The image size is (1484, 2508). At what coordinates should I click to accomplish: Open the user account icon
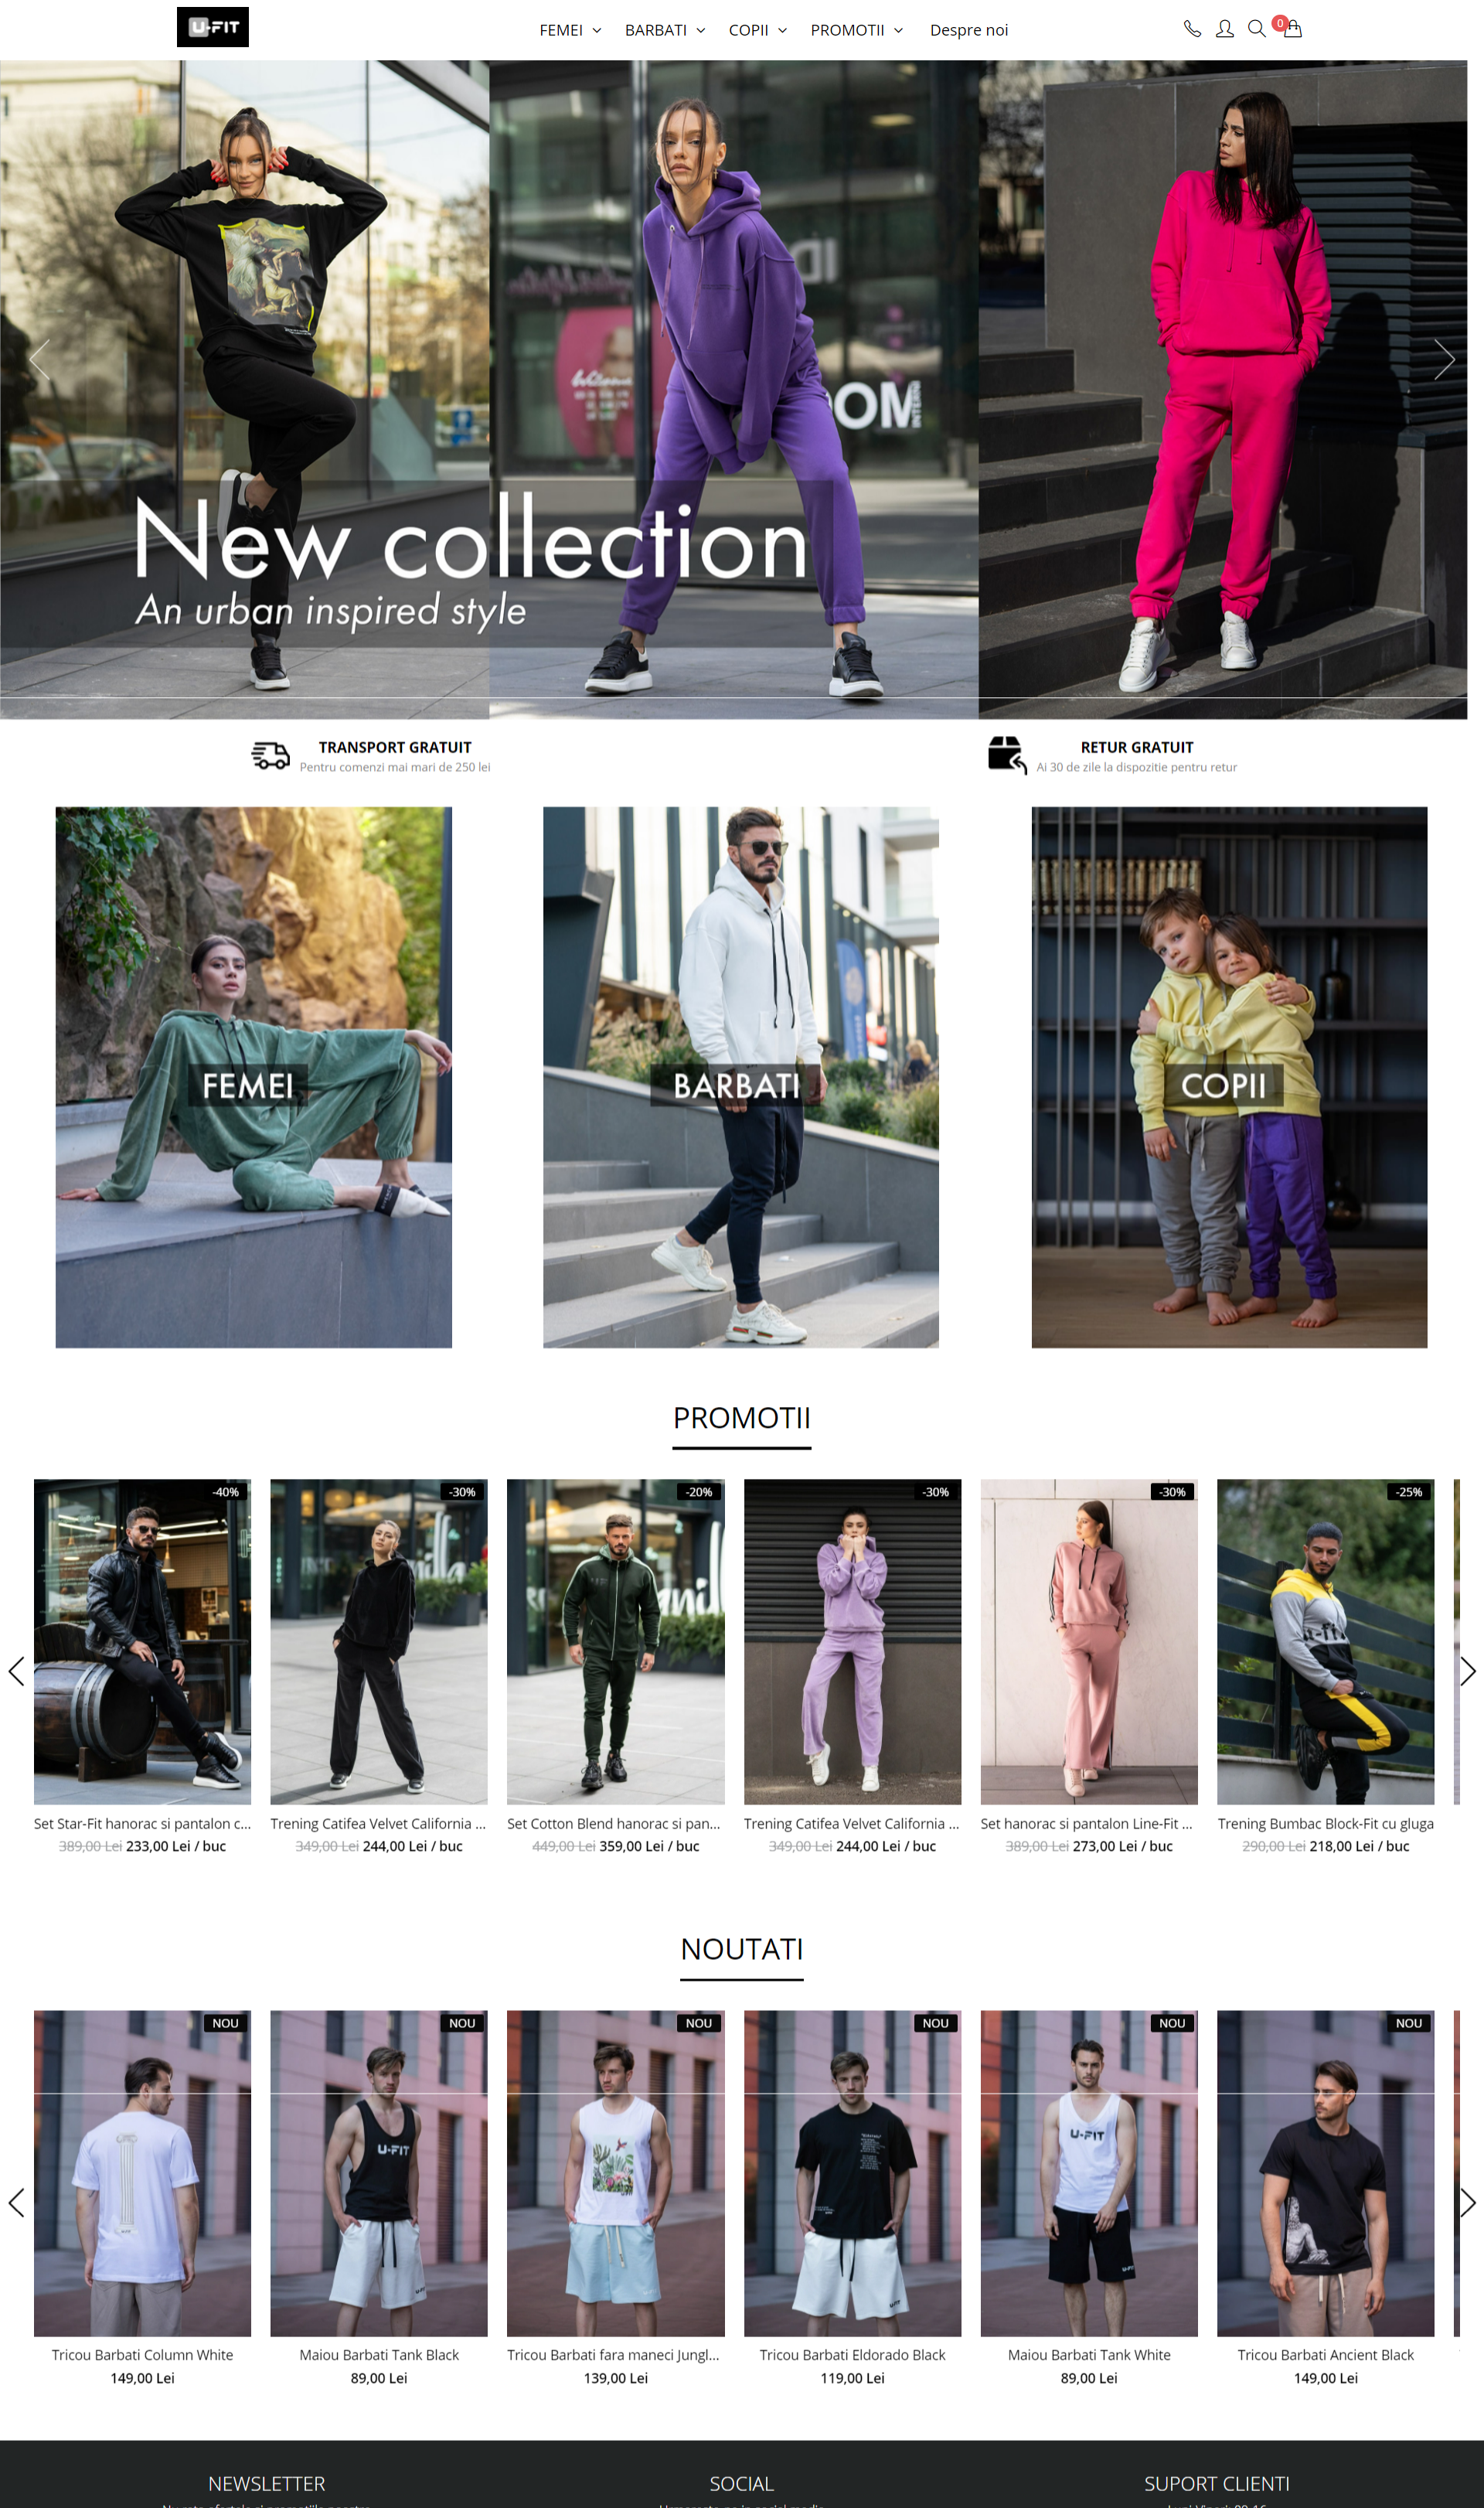pyautogui.click(x=1224, y=29)
